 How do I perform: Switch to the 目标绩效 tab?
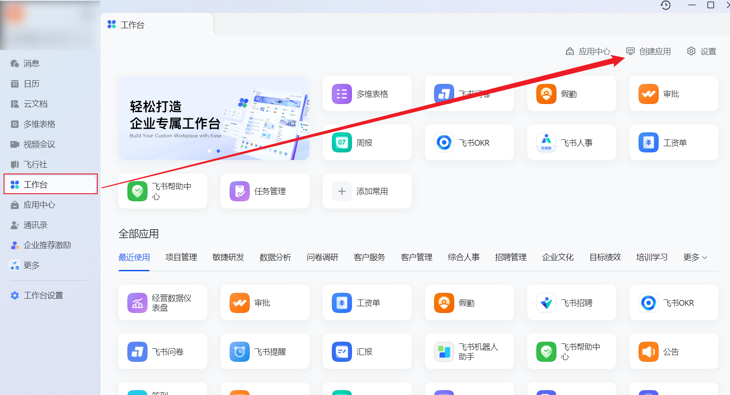[x=605, y=257]
